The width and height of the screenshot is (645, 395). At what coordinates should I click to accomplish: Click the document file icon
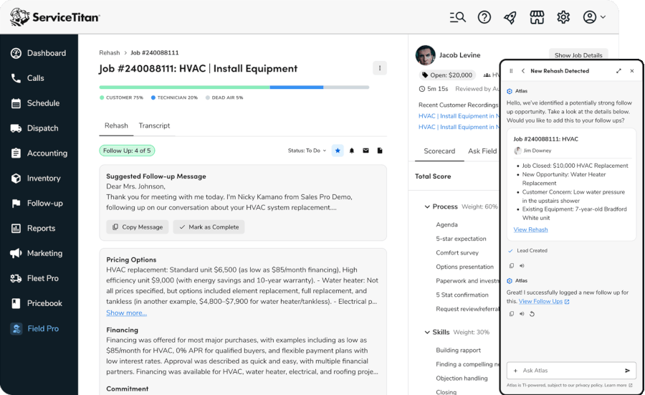tap(380, 151)
